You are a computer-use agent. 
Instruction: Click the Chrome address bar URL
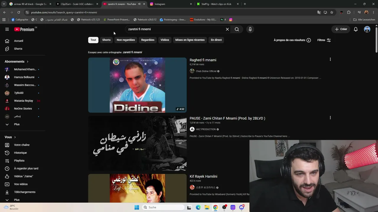coord(64,12)
